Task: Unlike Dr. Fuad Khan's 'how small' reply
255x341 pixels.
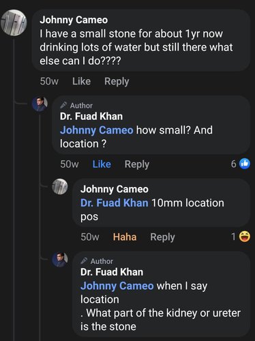Action: 102,164
